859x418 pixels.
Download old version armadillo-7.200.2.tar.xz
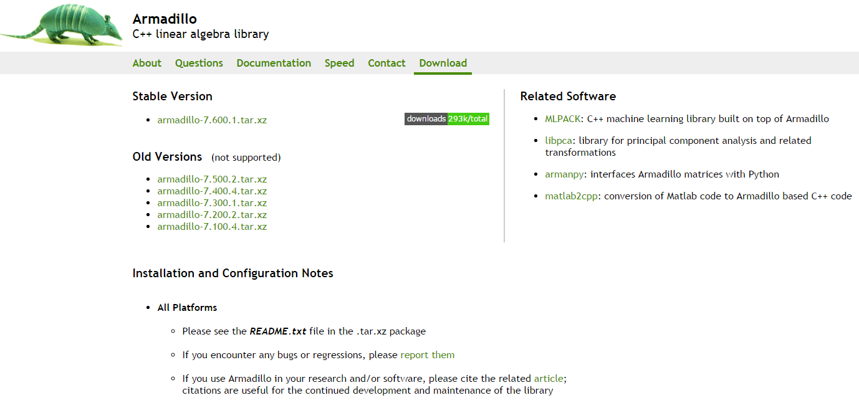[x=212, y=215]
